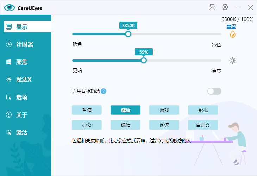Click the CareUEyes title text
Image resolution: width=257 pixels, height=176 pixels.
30,8
